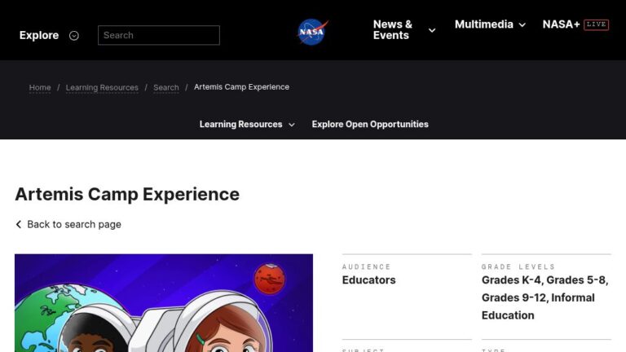The image size is (626, 352).
Task: Open the News & Events menu
Action: (392, 30)
